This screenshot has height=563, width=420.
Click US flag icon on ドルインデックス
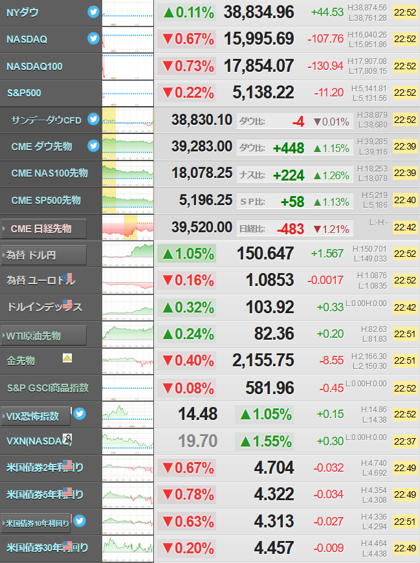[67, 305]
